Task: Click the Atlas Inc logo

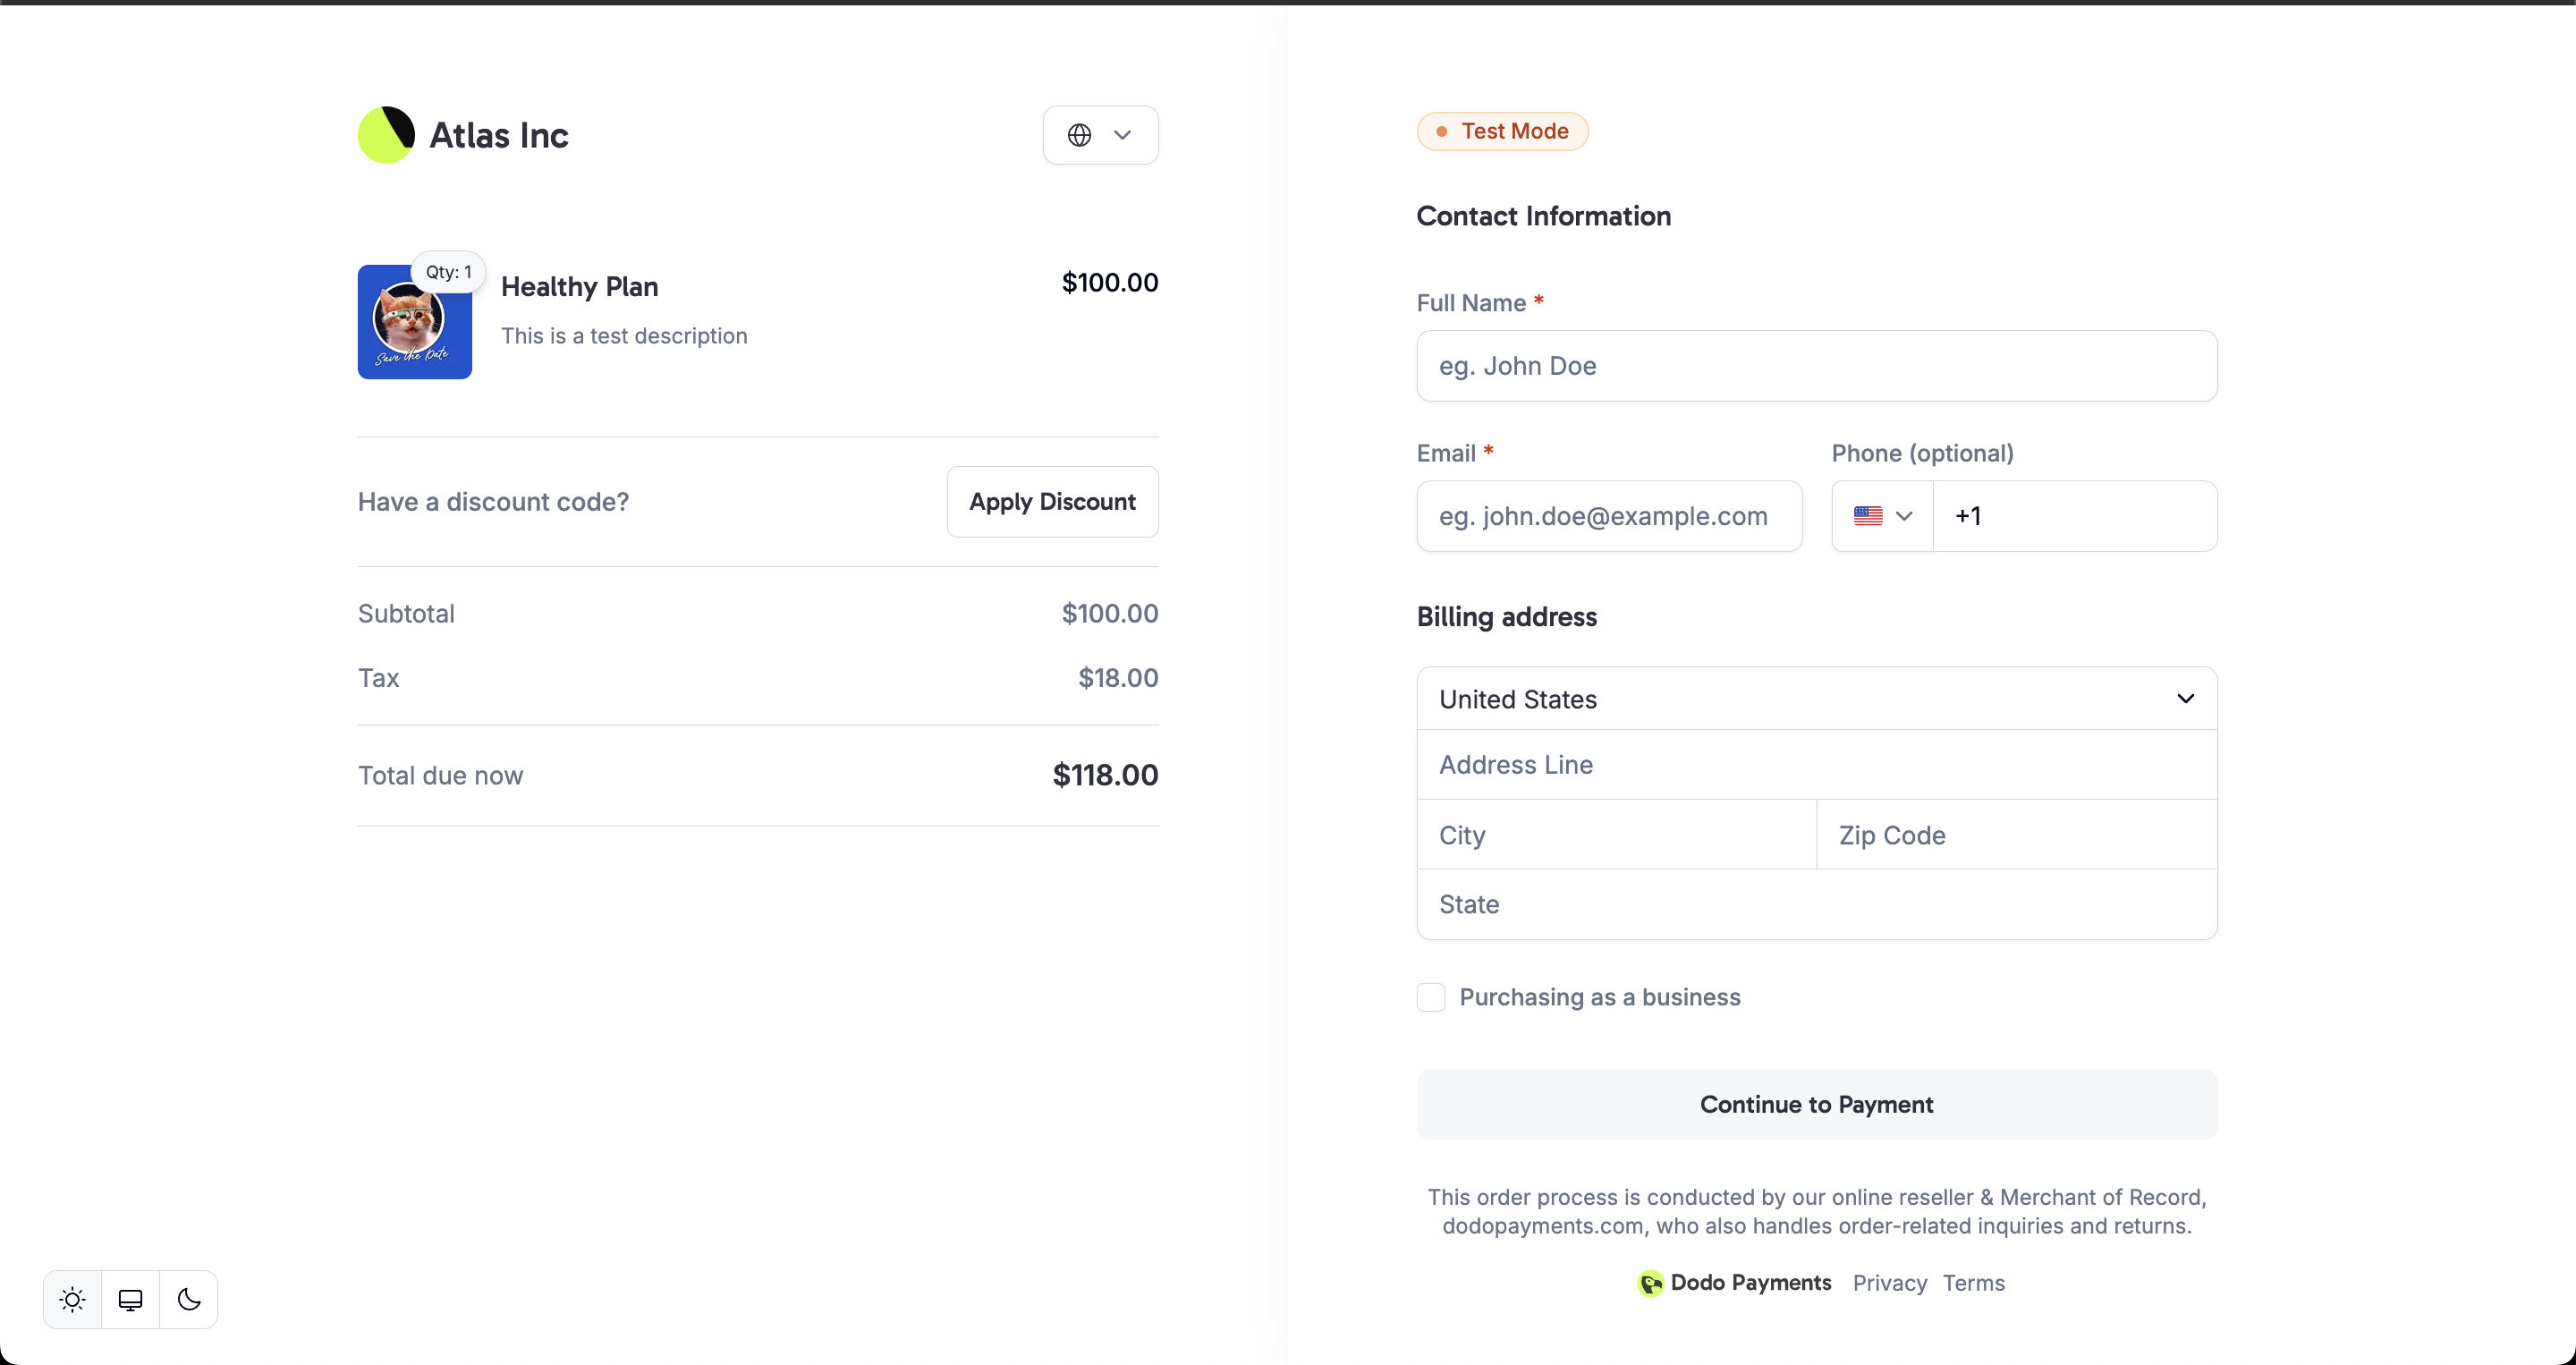Action: (x=386, y=135)
